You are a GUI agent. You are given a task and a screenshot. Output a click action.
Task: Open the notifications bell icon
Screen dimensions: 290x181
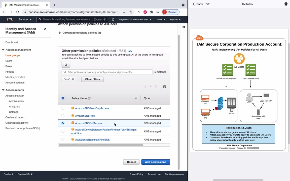coord(113,19)
